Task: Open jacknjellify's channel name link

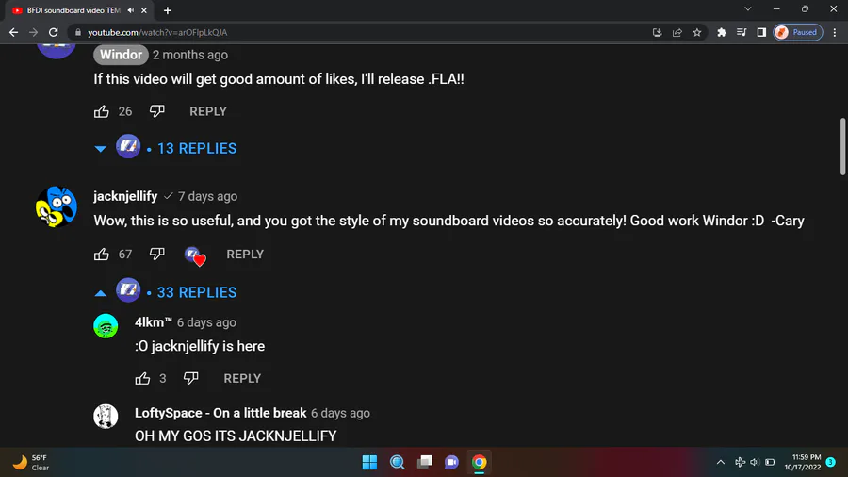Action: 125,196
